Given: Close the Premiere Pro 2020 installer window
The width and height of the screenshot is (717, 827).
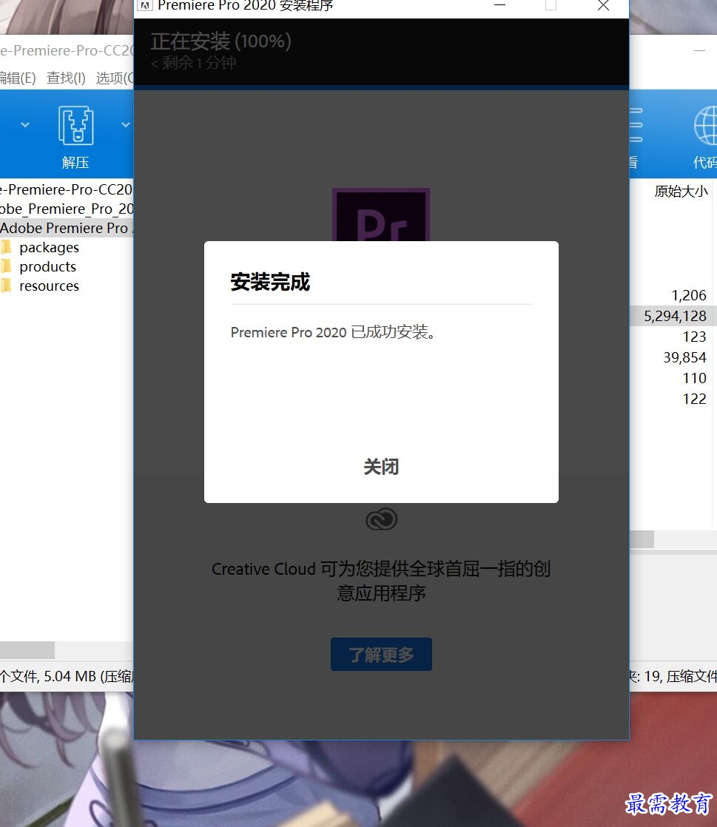Looking at the screenshot, I should click(x=603, y=6).
